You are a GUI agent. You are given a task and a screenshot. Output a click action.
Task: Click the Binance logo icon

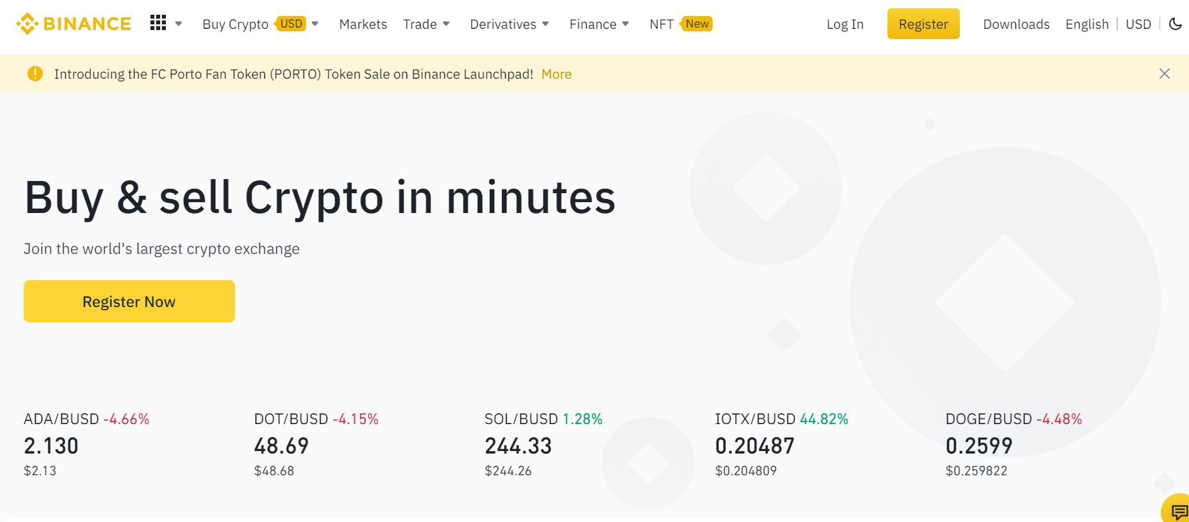point(28,24)
